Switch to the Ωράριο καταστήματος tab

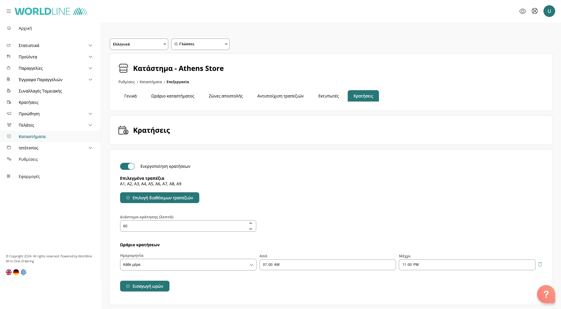pos(172,96)
